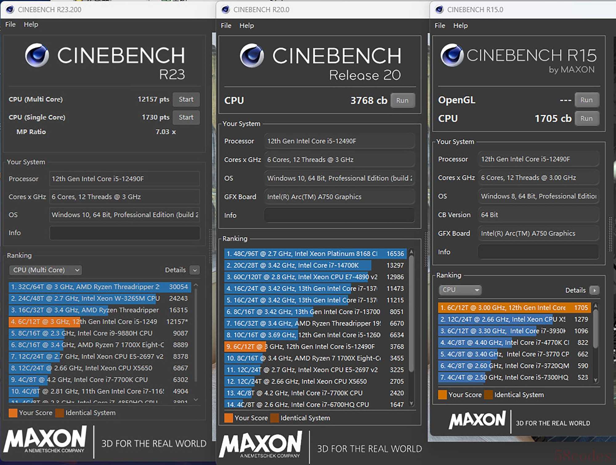The width and height of the screenshot is (616, 465).
Task: Click the Cinebench R23 title bar app icon
Action: (10, 10)
